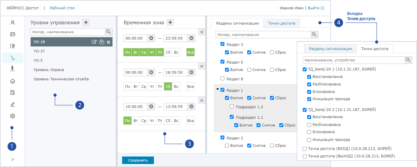Click the home icon in sidebar
This screenshot has width=417, height=167.
(x=13, y=81)
